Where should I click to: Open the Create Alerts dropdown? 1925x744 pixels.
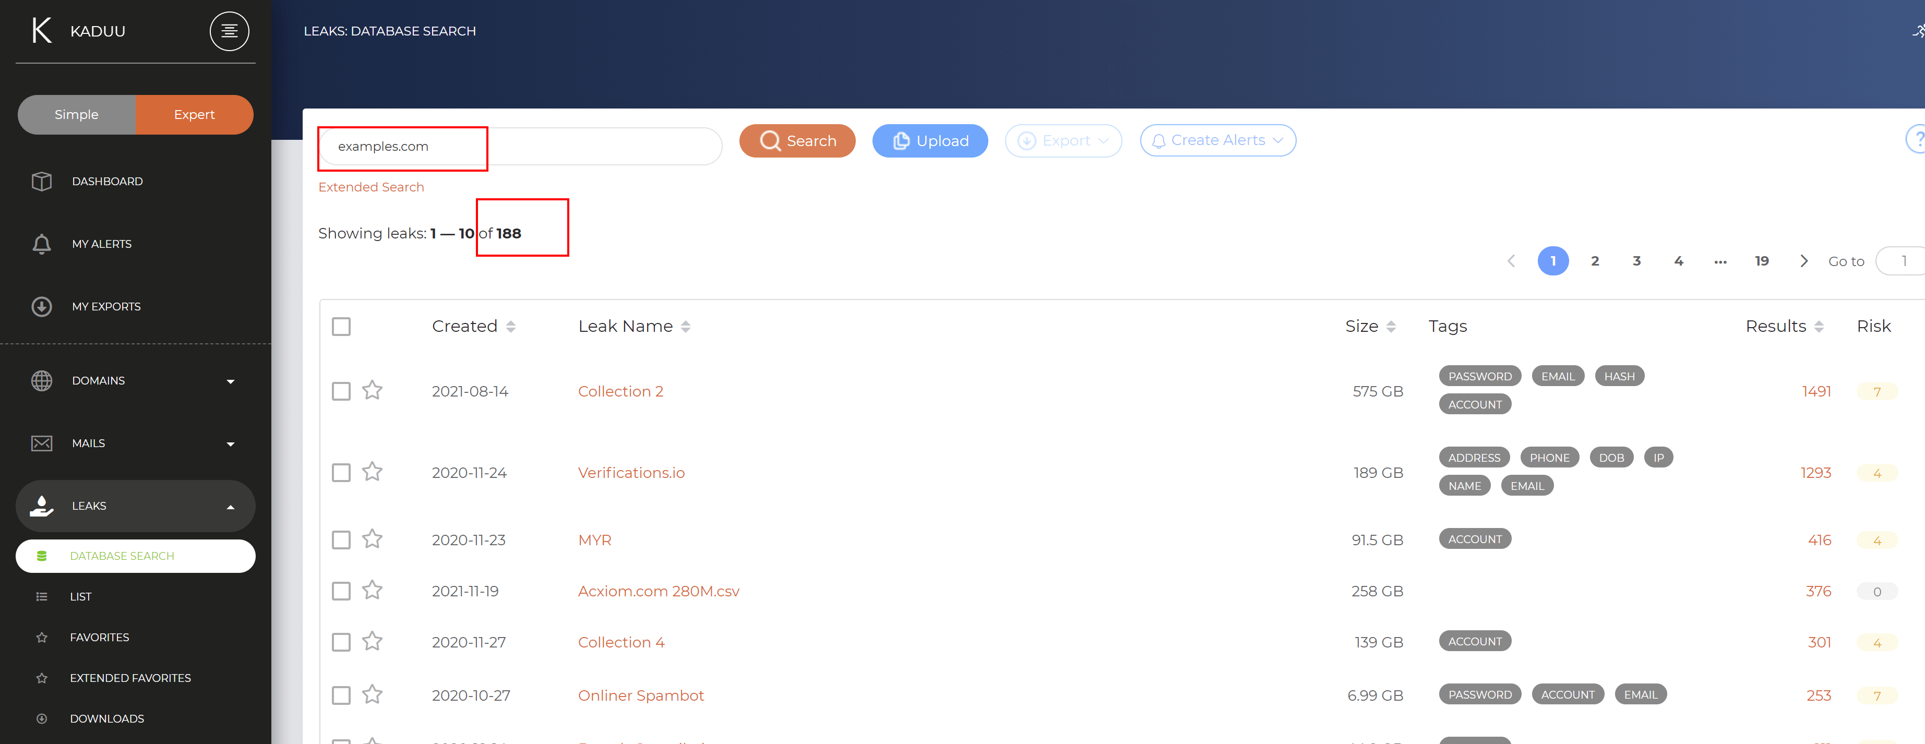1217,140
